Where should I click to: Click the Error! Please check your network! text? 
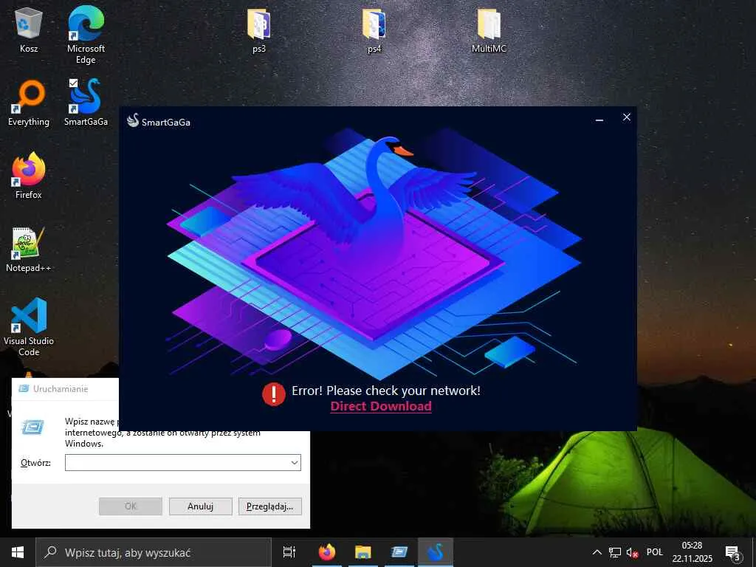click(386, 391)
